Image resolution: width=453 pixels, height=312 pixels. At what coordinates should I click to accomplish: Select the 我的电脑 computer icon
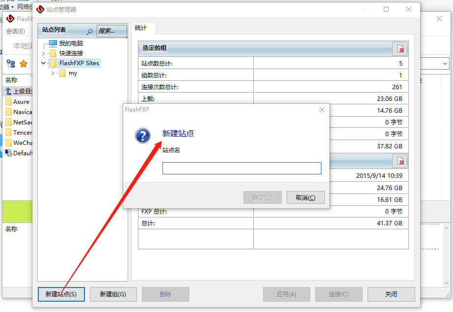tap(53, 44)
